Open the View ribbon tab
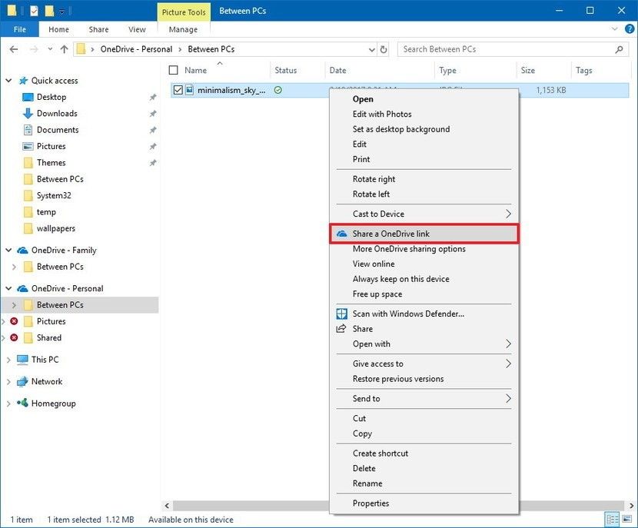This screenshot has width=638, height=528. coord(137,30)
